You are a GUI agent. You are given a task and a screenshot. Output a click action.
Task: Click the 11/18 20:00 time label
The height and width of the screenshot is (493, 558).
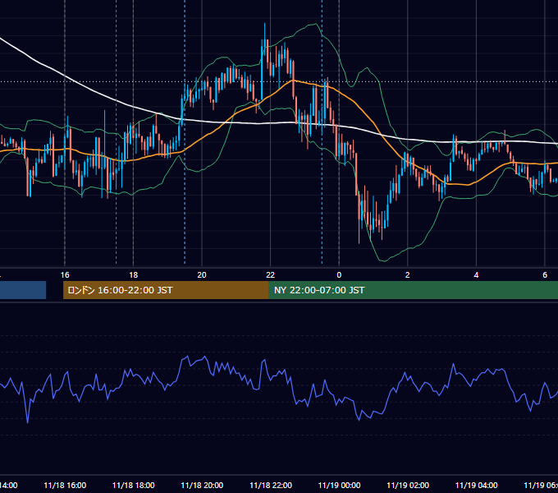click(x=202, y=486)
